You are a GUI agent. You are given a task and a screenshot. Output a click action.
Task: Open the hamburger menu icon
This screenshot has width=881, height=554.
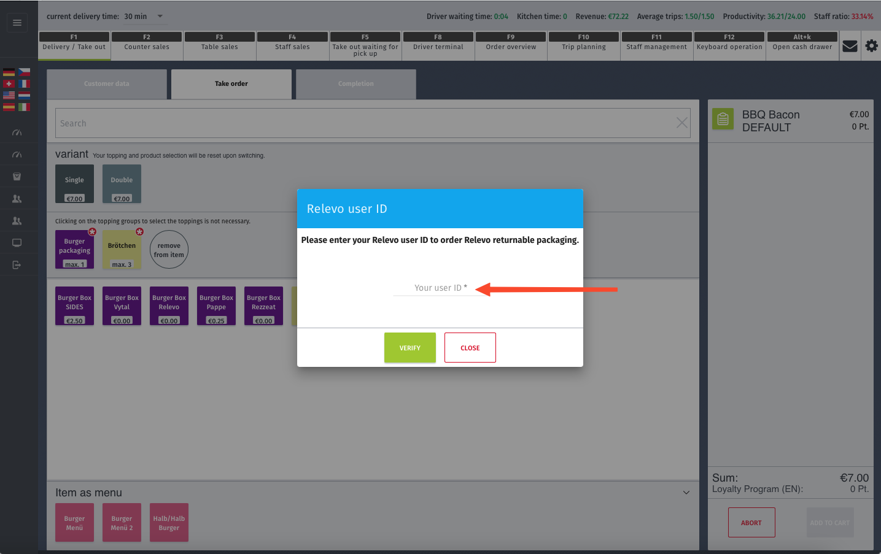click(x=17, y=23)
